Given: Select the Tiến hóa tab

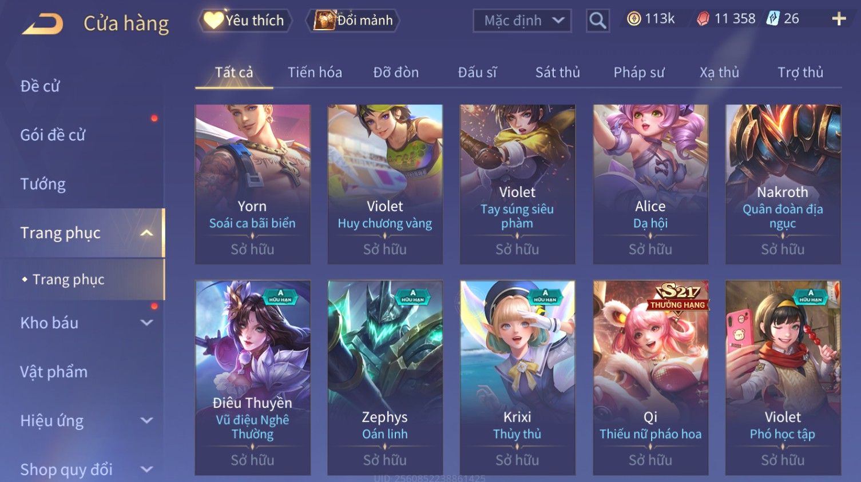Looking at the screenshot, I should [x=315, y=73].
